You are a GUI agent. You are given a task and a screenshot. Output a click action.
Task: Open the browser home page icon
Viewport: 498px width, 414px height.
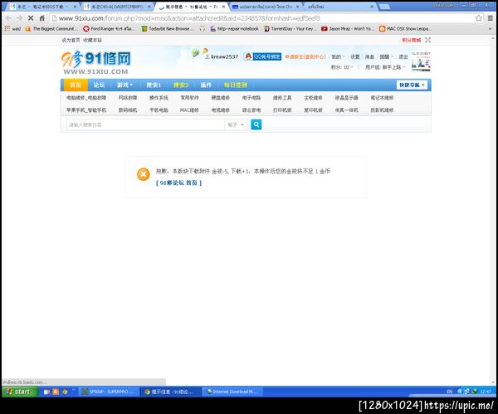click(x=42, y=18)
